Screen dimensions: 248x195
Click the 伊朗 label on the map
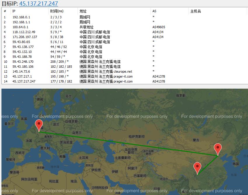[115, 172]
